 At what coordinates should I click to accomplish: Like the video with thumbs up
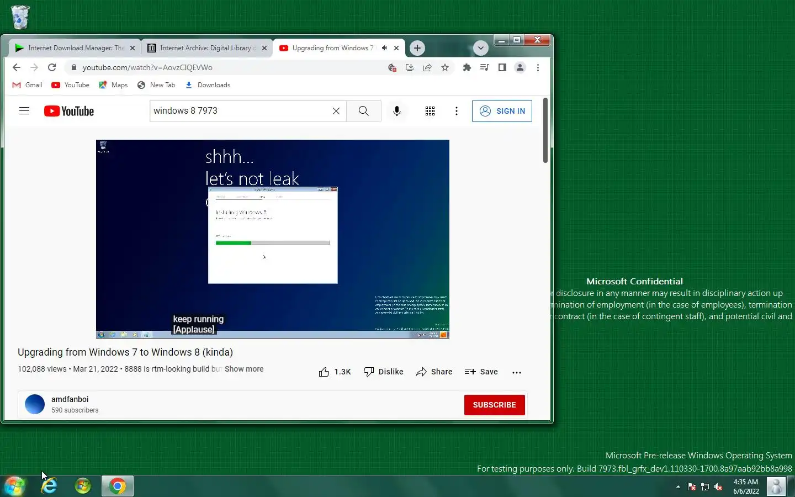click(x=335, y=372)
